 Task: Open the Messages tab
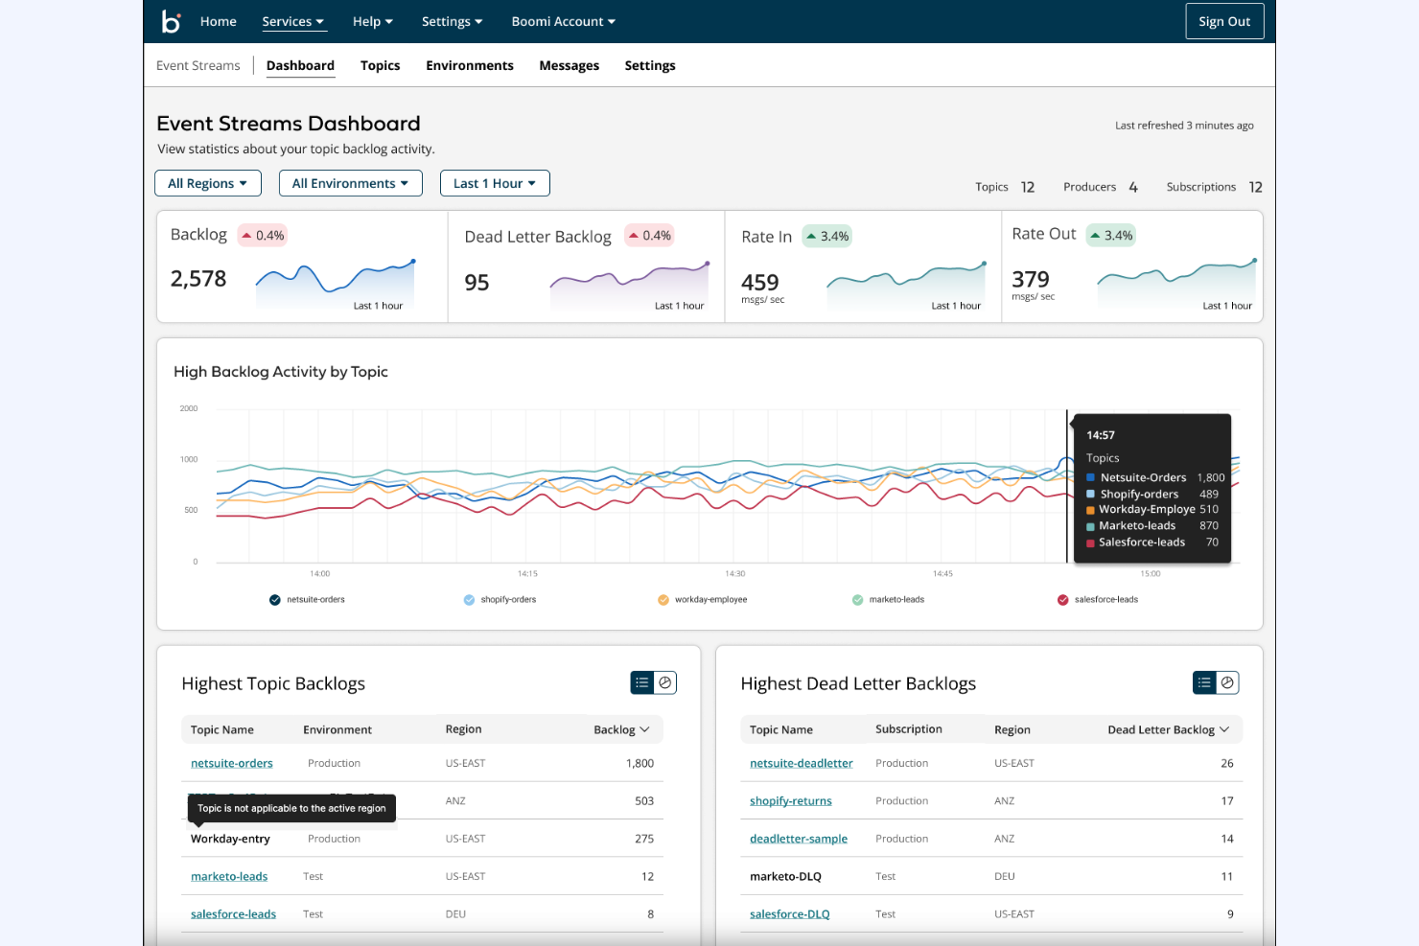(569, 65)
